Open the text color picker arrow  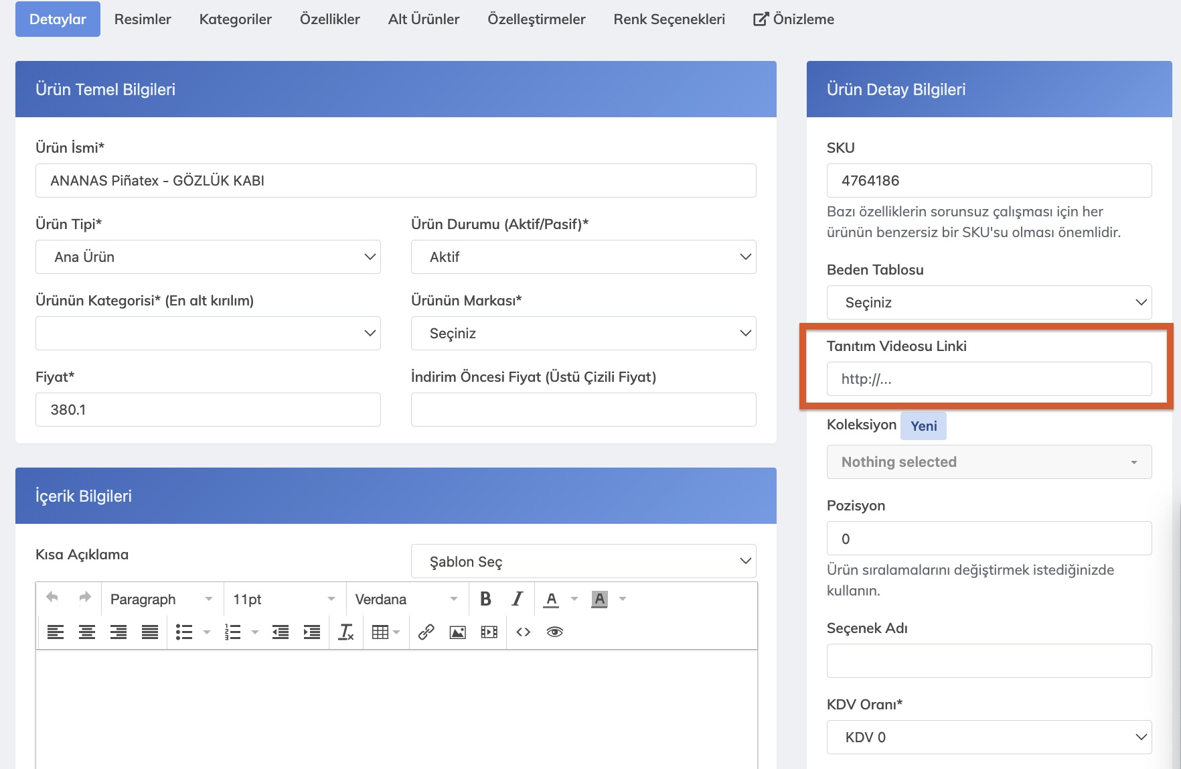tap(574, 599)
